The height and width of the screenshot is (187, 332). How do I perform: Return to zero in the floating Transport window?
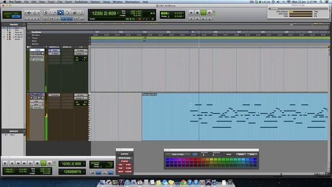click(x=12, y=164)
